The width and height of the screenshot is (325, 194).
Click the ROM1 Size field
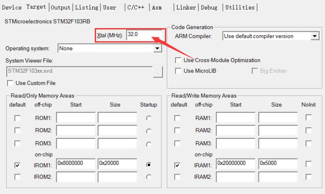[x=117, y=118]
